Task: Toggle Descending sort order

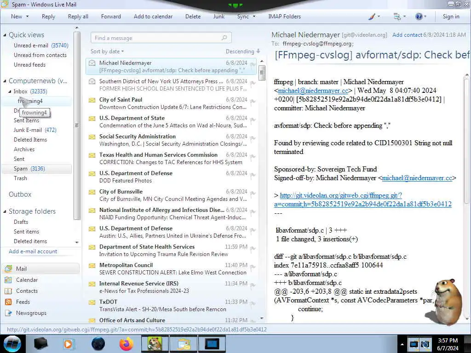Action: point(243,51)
